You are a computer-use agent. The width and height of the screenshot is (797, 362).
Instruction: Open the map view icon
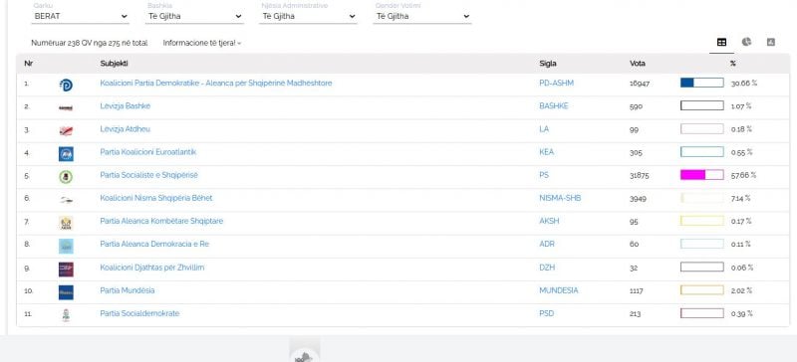pyautogui.click(x=770, y=42)
